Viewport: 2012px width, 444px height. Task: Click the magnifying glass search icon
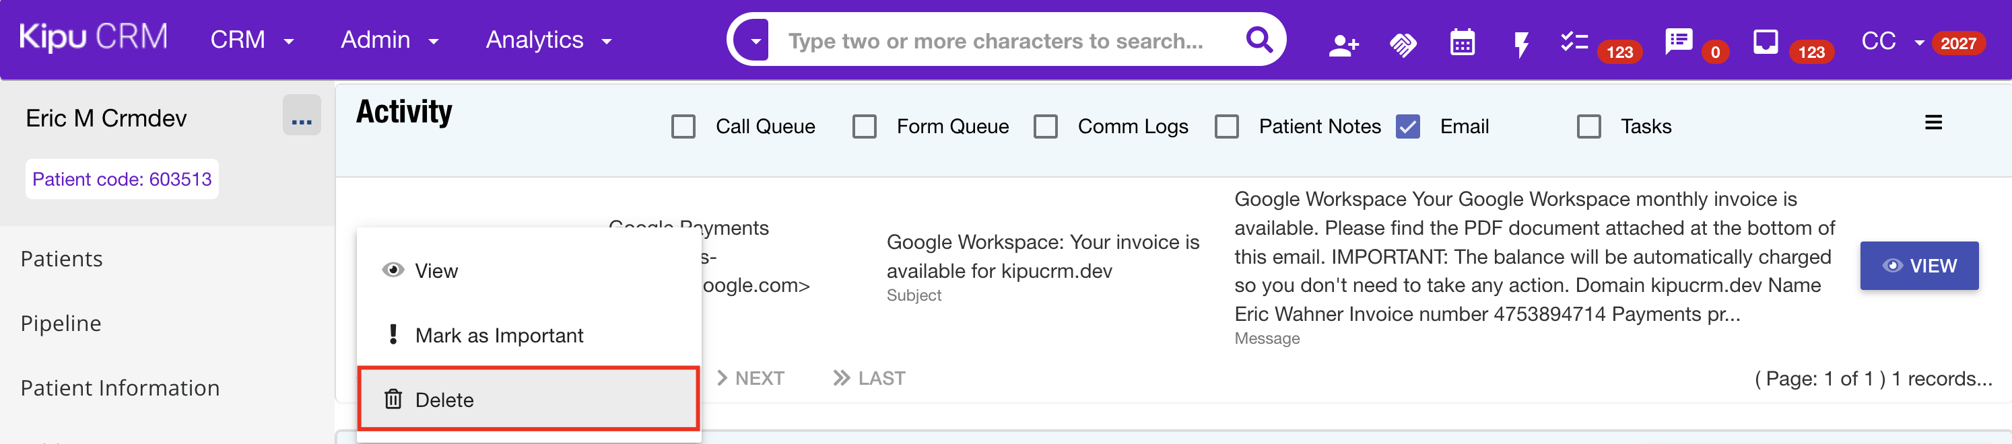[1259, 39]
